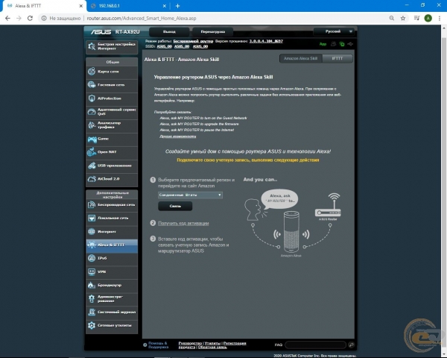Open Network Map (Карта сети) icon
The image size is (447, 358).
point(92,72)
